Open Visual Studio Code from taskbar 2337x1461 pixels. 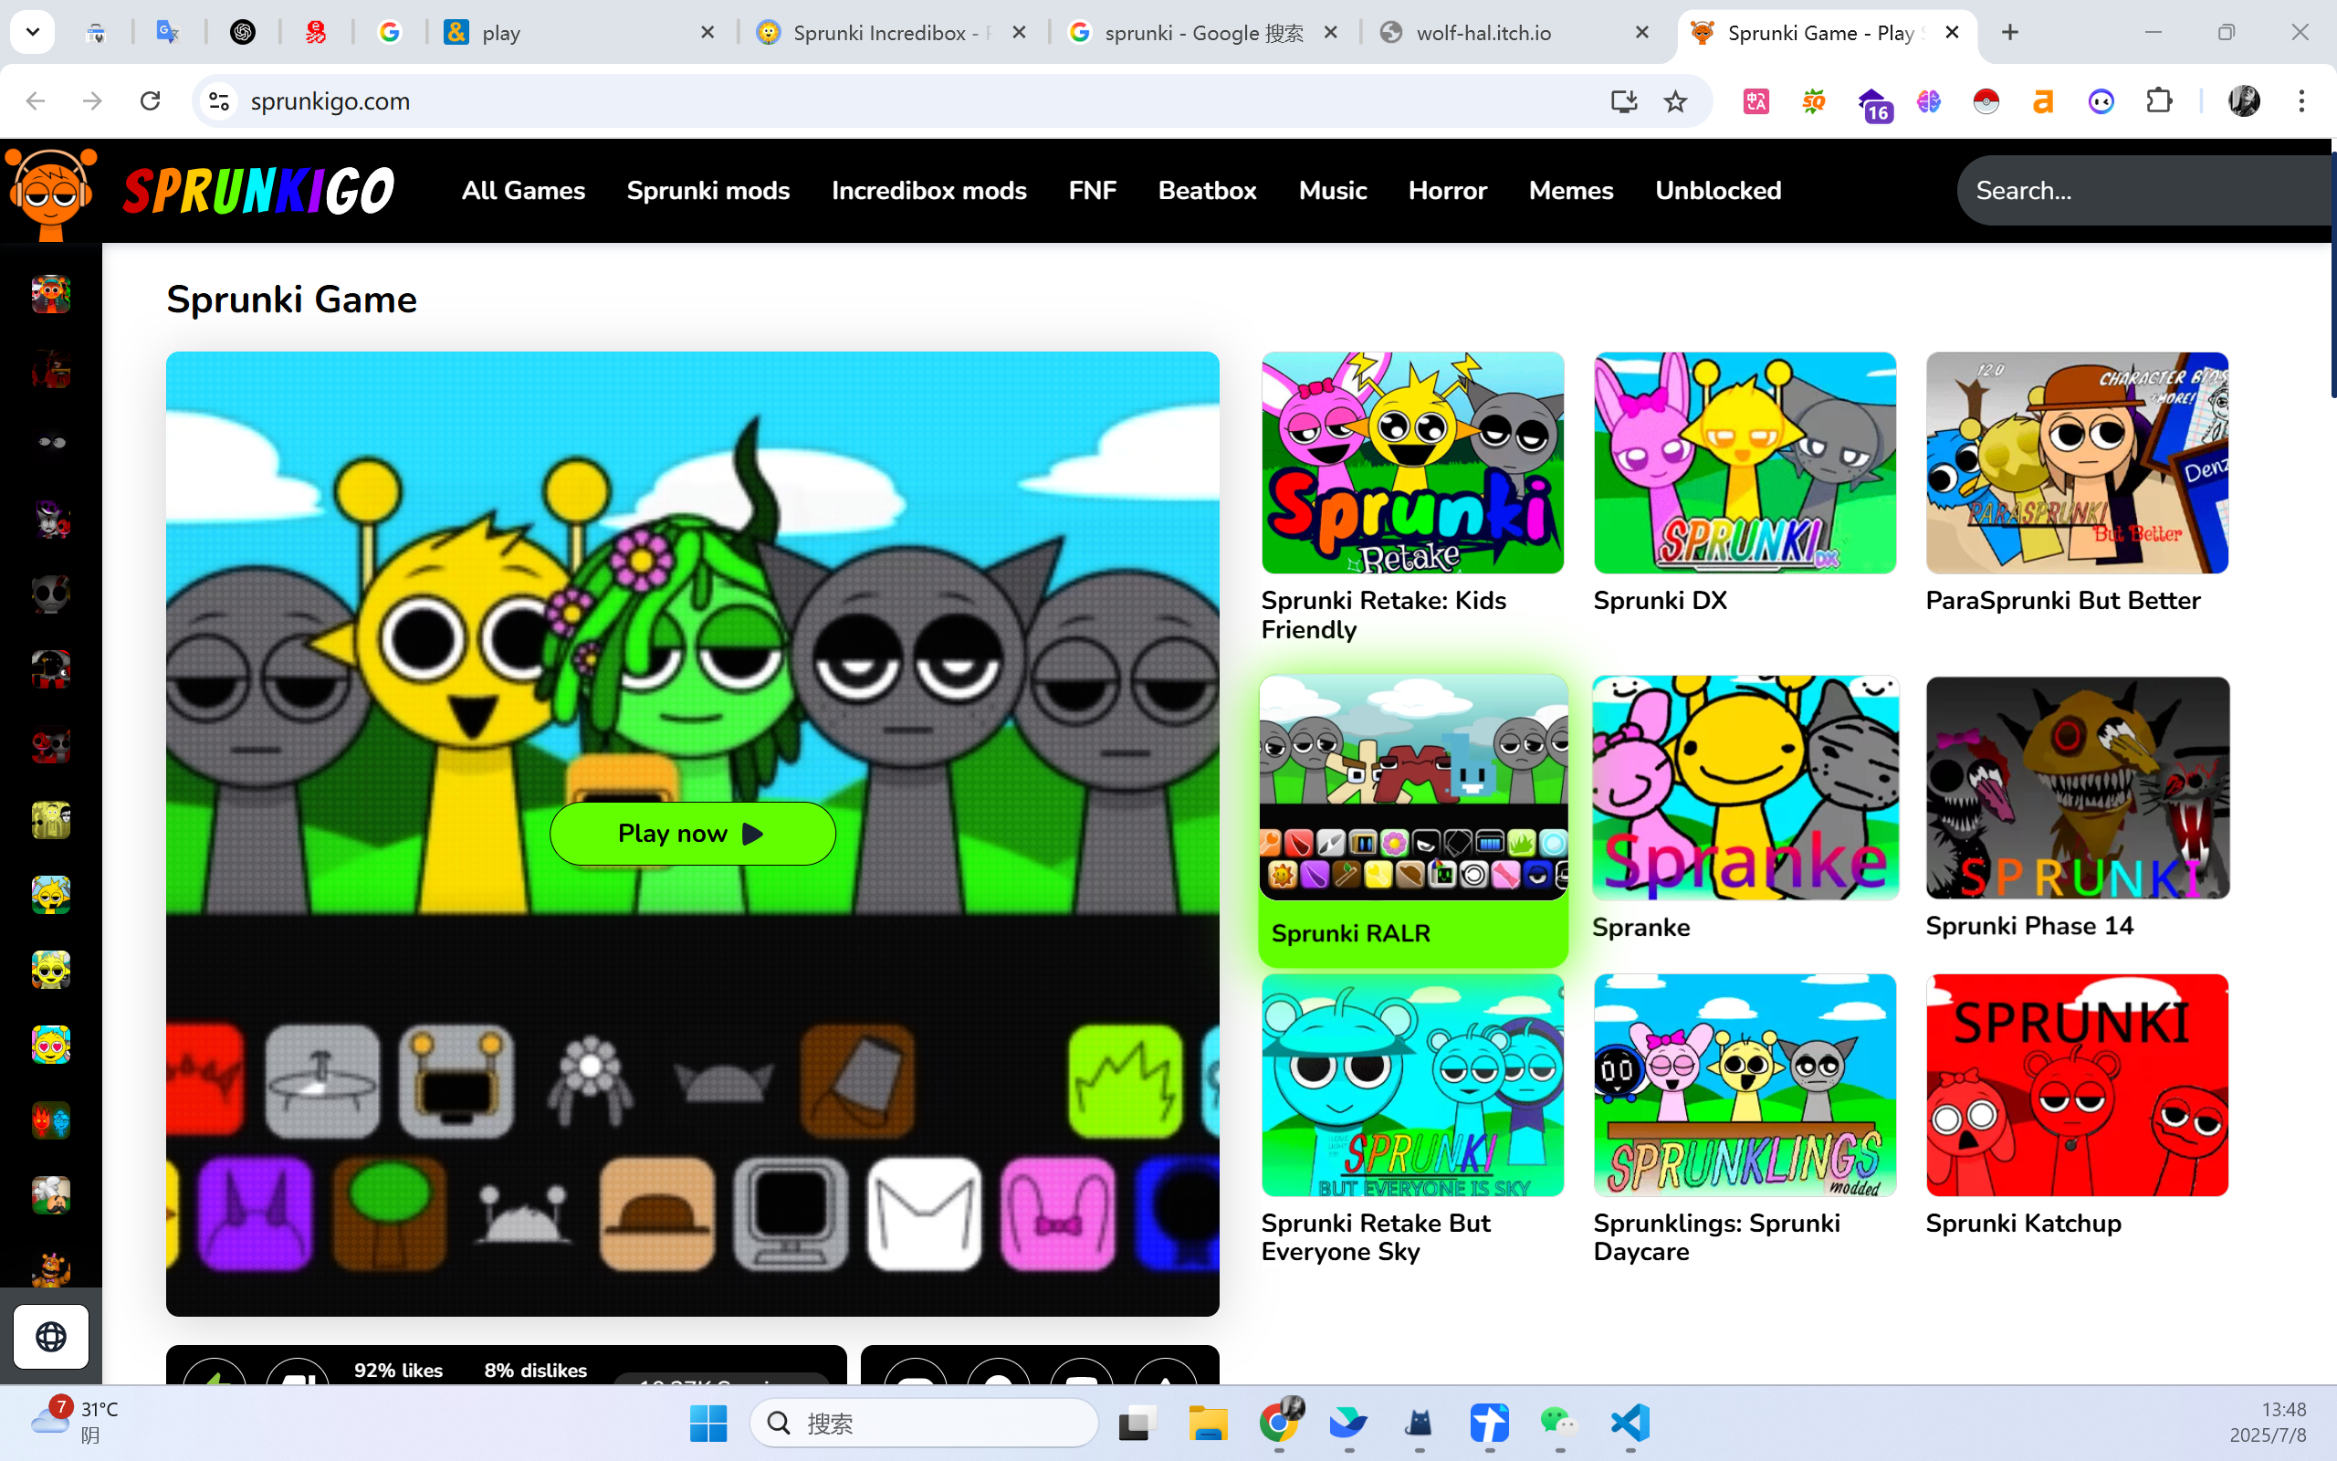1630,1423
